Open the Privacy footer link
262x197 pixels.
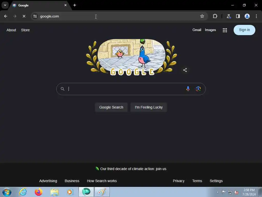179,181
